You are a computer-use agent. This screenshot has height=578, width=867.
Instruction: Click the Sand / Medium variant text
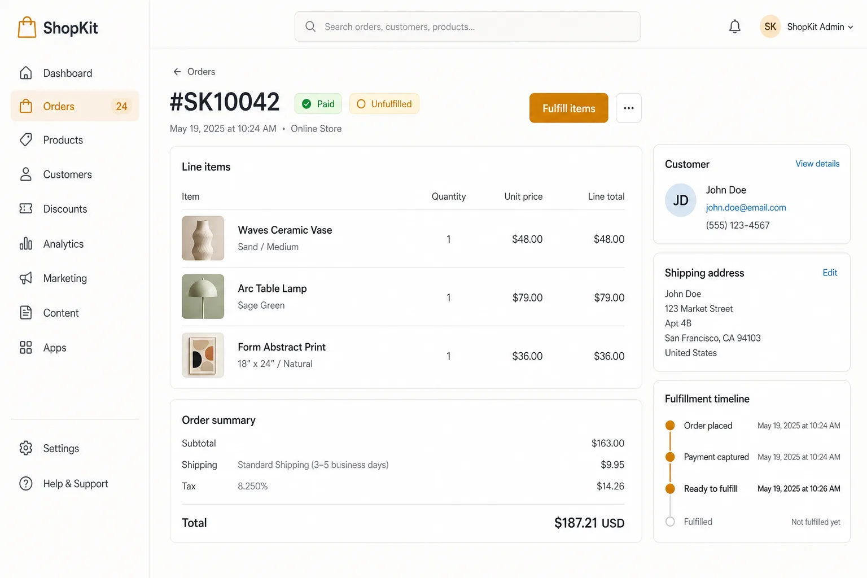tap(268, 247)
